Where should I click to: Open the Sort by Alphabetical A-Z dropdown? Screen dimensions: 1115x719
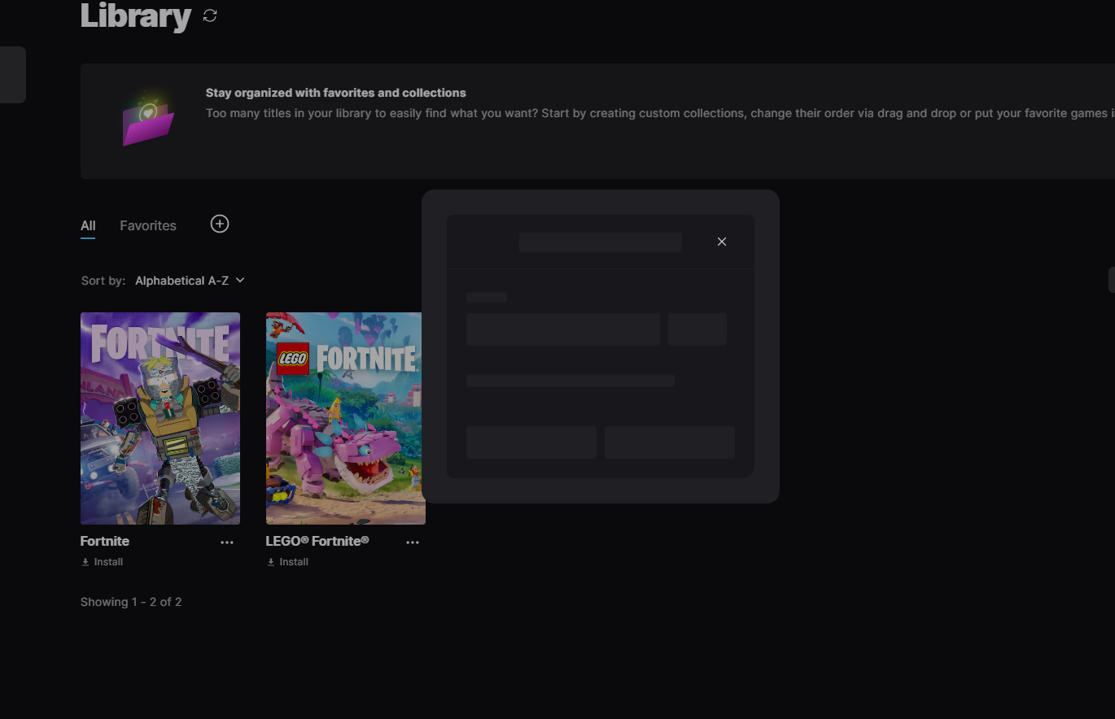(190, 281)
